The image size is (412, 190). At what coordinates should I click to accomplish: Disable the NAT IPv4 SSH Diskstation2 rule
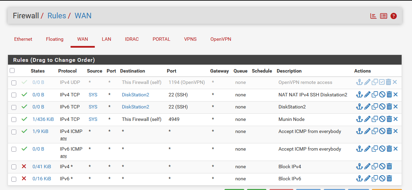click(x=382, y=94)
